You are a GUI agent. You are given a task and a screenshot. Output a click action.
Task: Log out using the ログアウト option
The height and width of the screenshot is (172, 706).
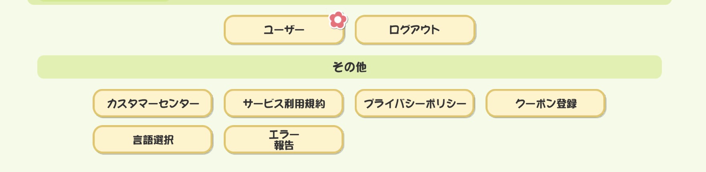(415, 30)
